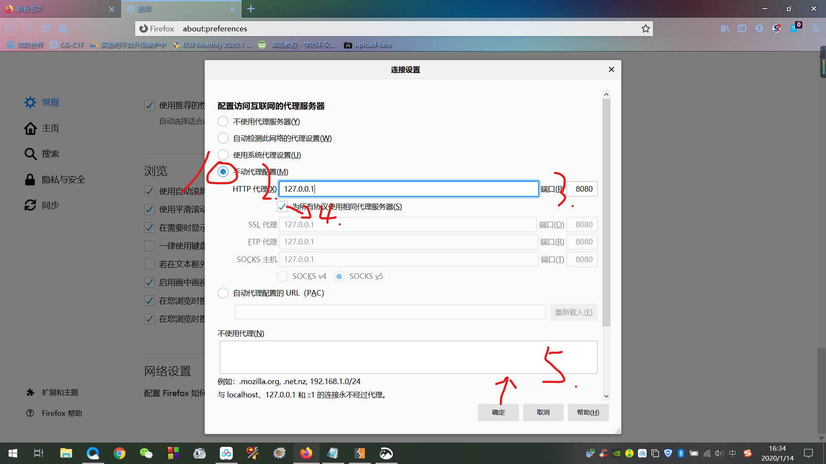Click the 确定 button to confirm
The image size is (826, 464).
click(x=498, y=412)
